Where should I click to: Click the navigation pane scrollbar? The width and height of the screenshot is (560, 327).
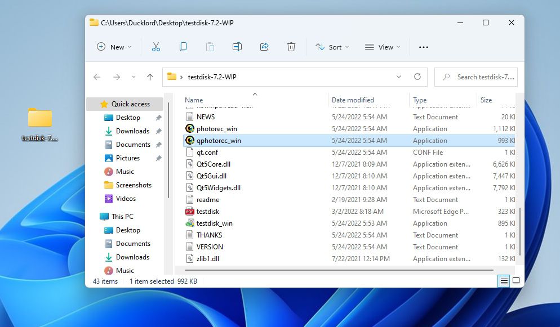coord(168,150)
